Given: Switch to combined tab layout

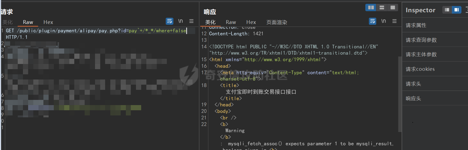Looking at the screenshot, I should pyautogui.click(x=393, y=8).
